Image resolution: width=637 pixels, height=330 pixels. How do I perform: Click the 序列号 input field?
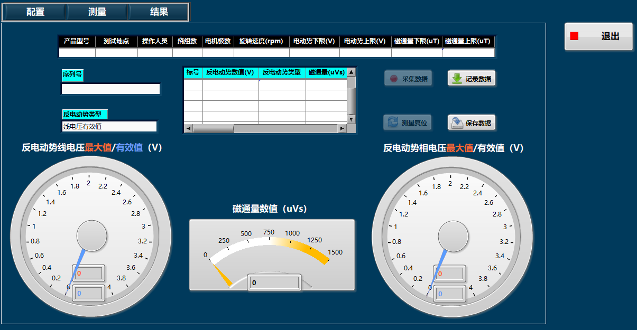pyautogui.click(x=110, y=89)
